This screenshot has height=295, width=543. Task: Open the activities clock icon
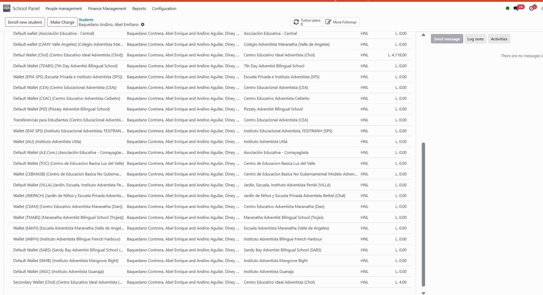coord(531,8)
